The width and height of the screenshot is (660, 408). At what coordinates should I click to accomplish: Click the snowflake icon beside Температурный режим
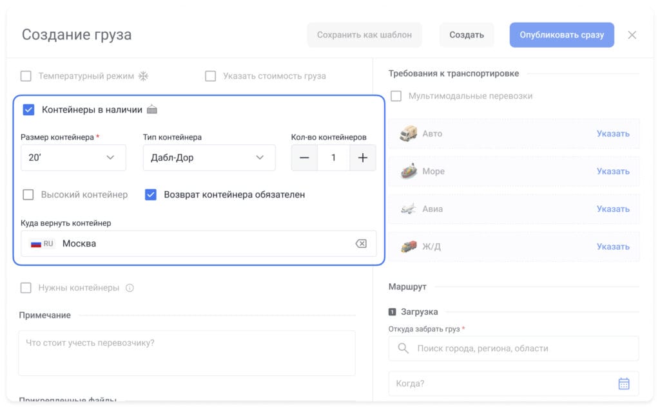point(144,76)
